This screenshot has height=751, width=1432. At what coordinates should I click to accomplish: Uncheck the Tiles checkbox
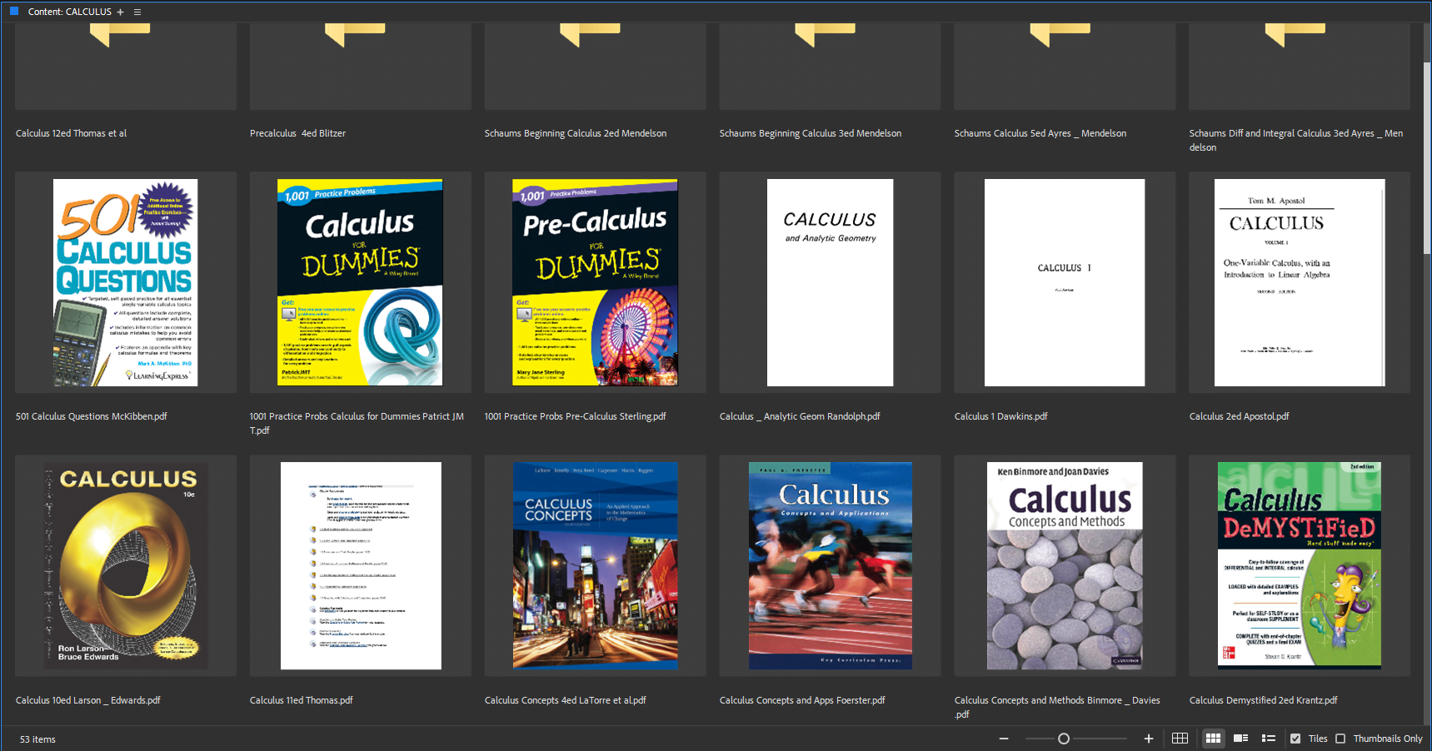click(1295, 739)
